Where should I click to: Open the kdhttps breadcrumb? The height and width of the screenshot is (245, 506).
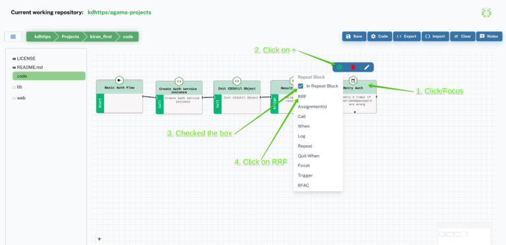click(42, 37)
